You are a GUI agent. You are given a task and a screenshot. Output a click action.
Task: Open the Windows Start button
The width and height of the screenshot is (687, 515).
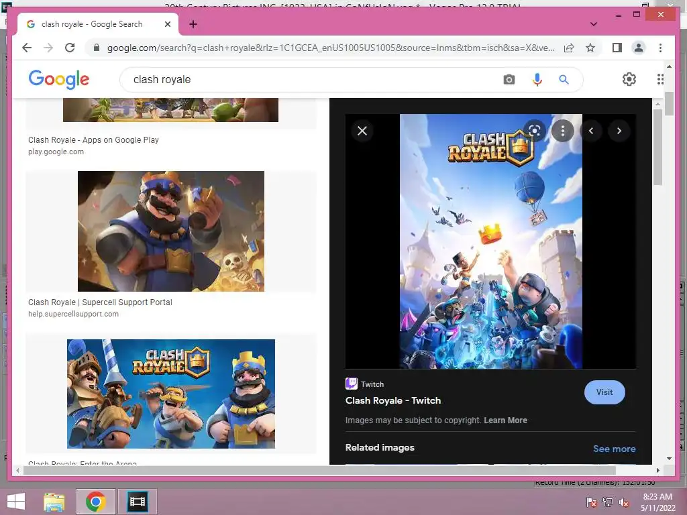[16, 502]
